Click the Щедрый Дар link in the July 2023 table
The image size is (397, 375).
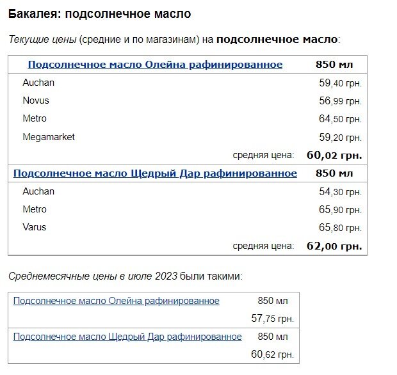pyautogui.click(x=127, y=337)
